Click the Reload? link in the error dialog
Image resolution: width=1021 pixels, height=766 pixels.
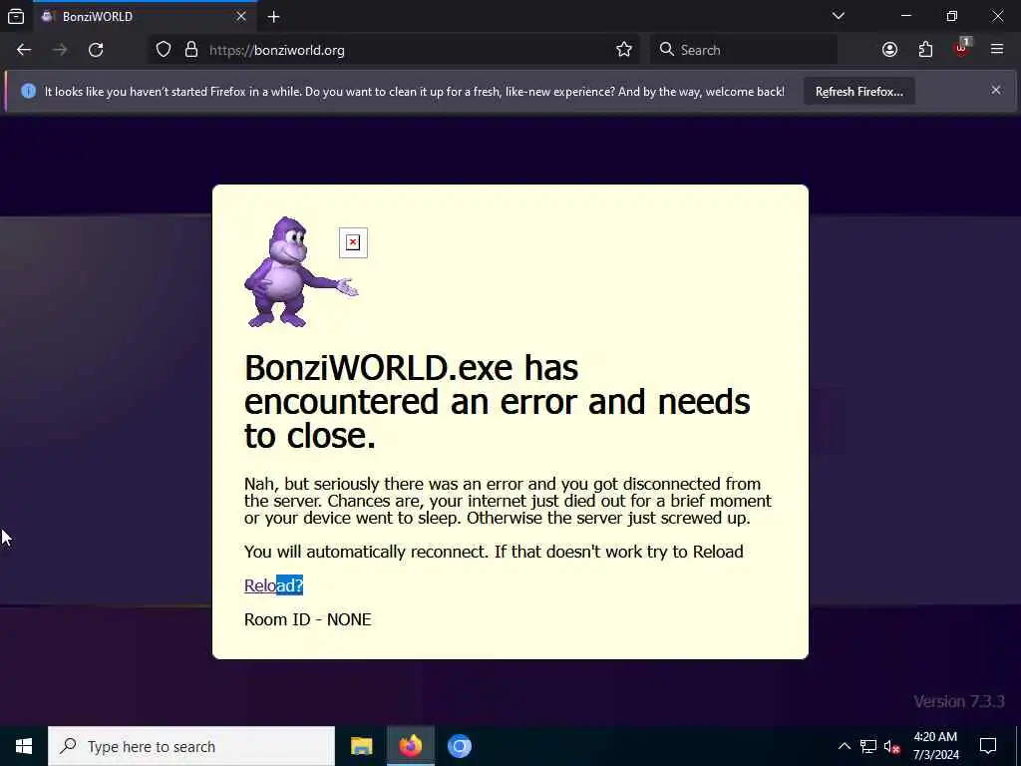pos(273,584)
